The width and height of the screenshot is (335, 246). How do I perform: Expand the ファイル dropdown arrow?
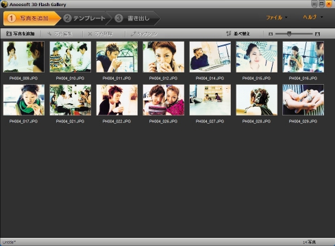(286, 17)
